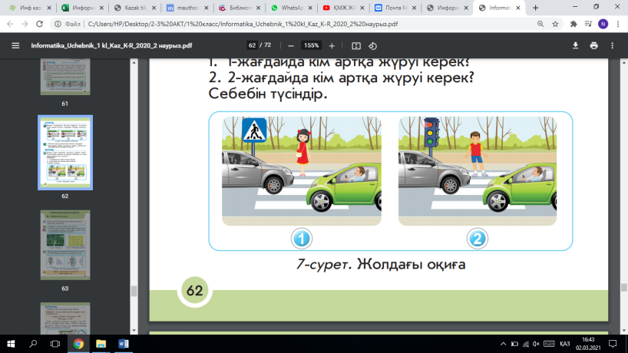Open the browser zoom indicator icon
Image resolution: width=628 pixels, height=353 pixels.
tap(540, 24)
